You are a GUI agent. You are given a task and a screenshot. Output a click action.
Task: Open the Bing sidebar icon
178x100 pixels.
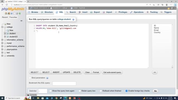pyautogui.click(x=175, y=5)
